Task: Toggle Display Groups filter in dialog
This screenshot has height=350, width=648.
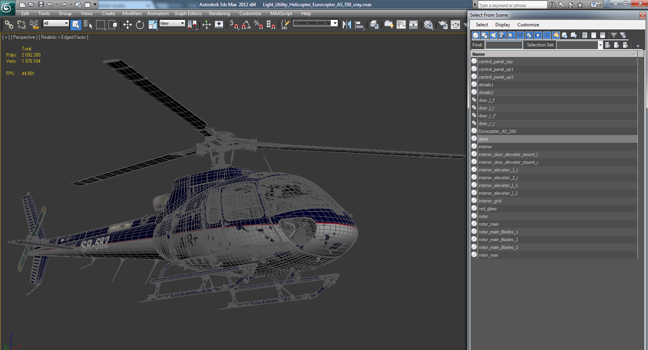Action: click(x=529, y=35)
